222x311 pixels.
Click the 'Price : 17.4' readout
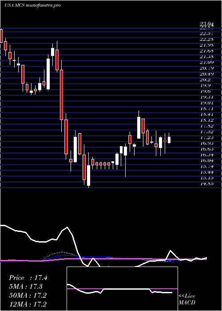(x=28, y=278)
